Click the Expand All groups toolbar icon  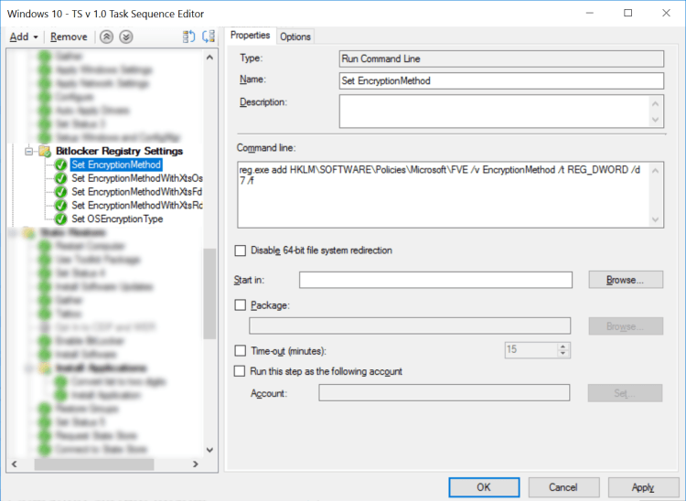pyautogui.click(x=189, y=37)
